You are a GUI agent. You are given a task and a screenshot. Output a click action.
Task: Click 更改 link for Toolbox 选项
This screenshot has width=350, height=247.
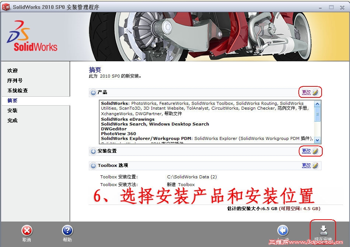[x=306, y=165]
